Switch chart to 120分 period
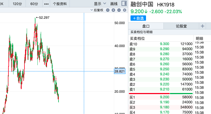The width and height of the screenshot is (211, 114). [17, 4]
